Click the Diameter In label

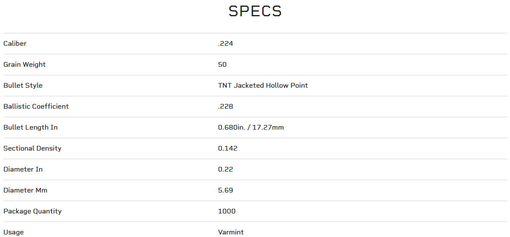[23, 169]
